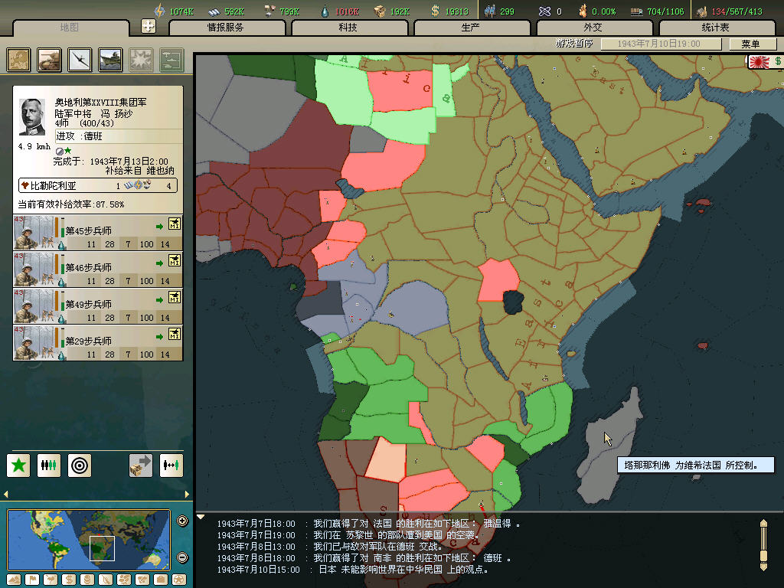Click the green star leader button
Viewport: 784px width, 588px height.
click(x=19, y=465)
